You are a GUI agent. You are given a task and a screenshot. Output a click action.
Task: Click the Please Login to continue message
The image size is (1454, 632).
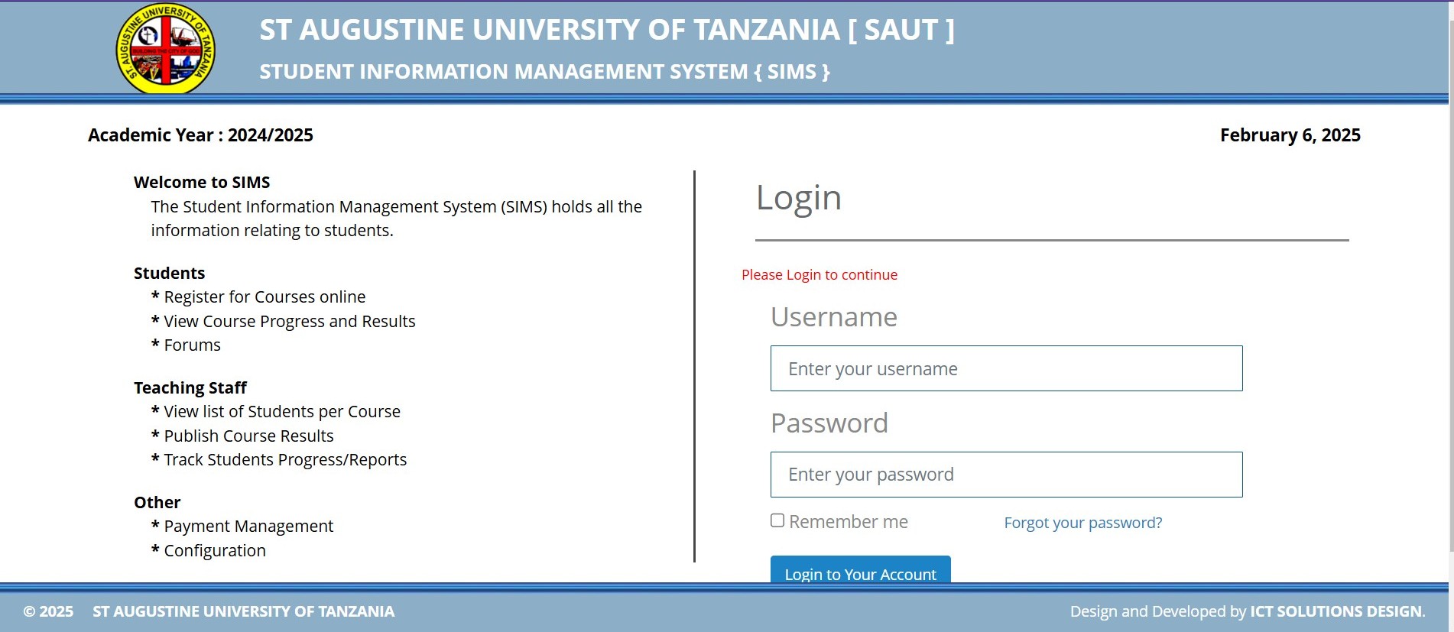point(819,274)
